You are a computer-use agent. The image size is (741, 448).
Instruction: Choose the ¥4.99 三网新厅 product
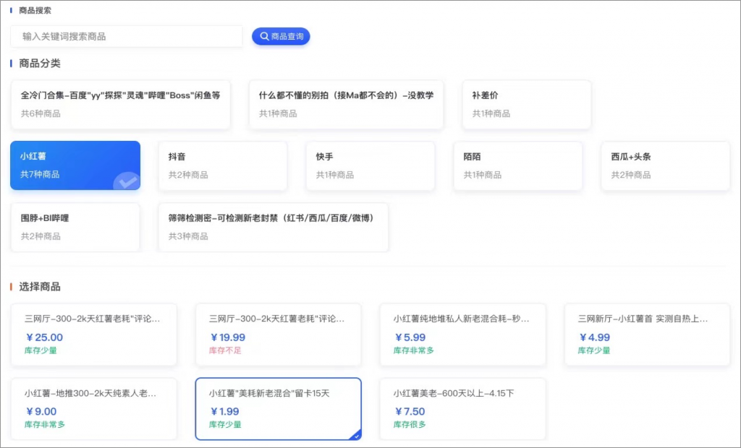click(647, 334)
